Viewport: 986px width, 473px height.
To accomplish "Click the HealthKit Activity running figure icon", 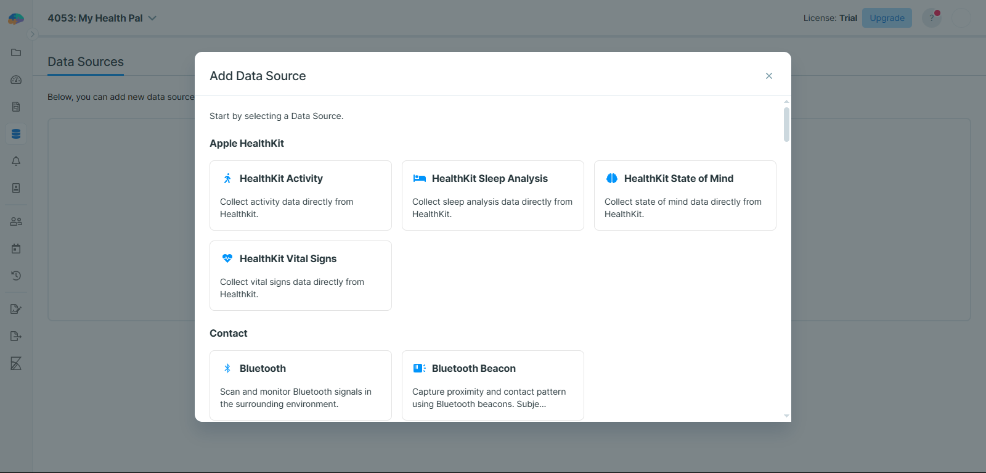I will (x=227, y=178).
